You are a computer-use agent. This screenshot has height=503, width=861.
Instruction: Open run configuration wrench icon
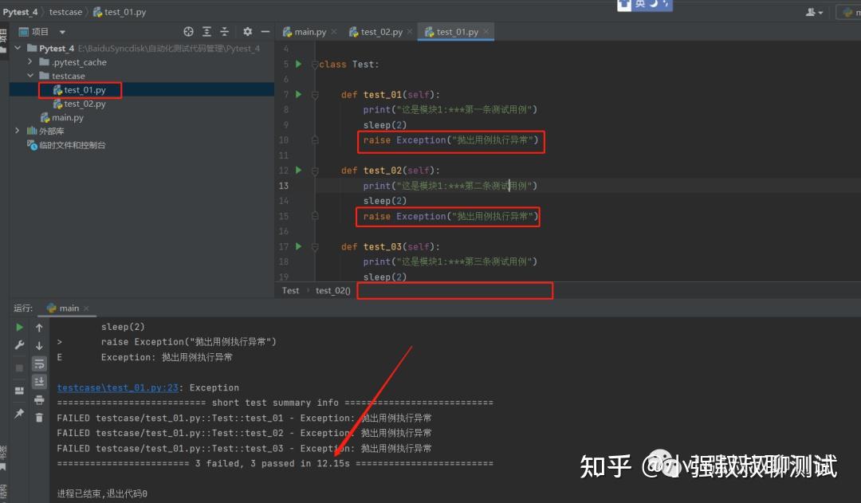tap(19, 345)
